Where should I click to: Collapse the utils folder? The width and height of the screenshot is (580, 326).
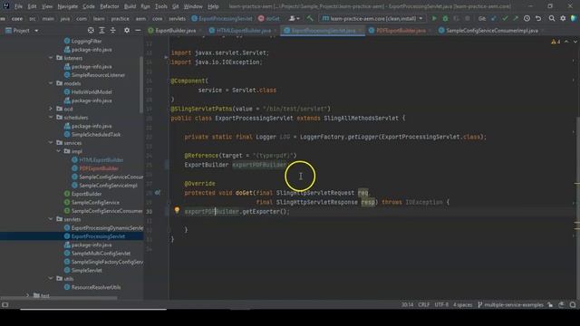[x=51, y=278]
